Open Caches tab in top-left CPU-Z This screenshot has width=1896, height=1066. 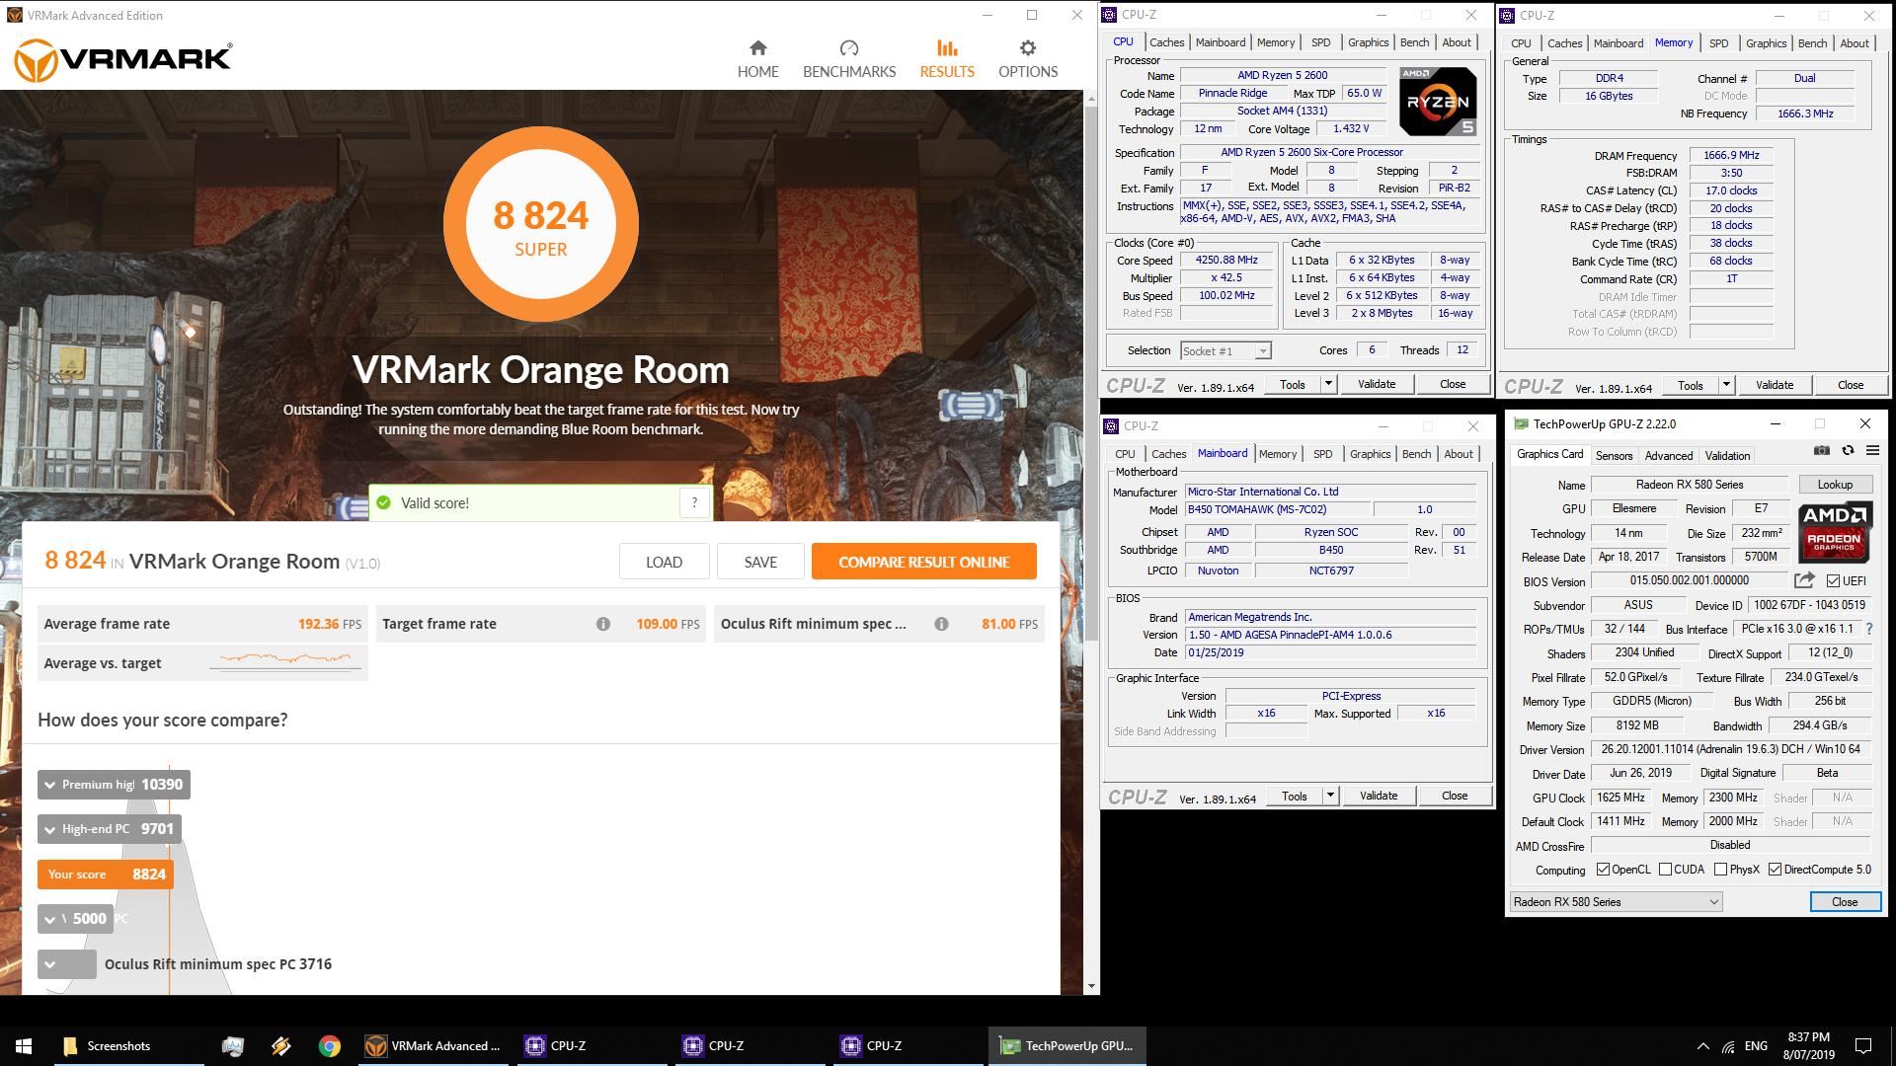1166,42
